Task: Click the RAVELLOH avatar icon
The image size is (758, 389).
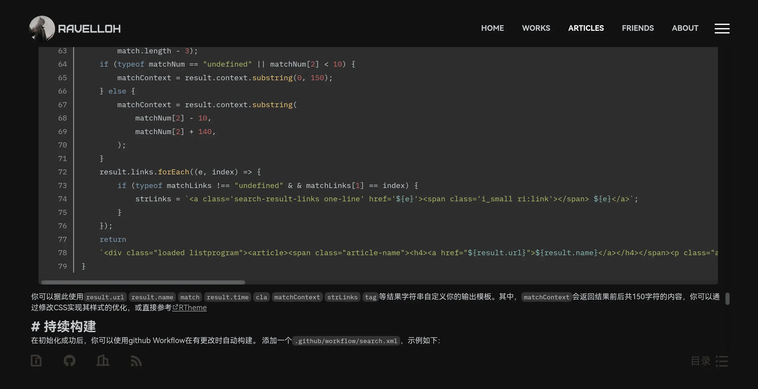Action: (42, 28)
